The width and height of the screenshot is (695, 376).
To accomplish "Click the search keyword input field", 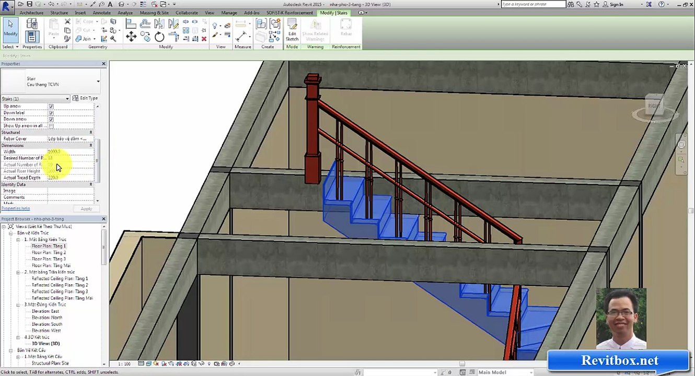I will point(533,4).
